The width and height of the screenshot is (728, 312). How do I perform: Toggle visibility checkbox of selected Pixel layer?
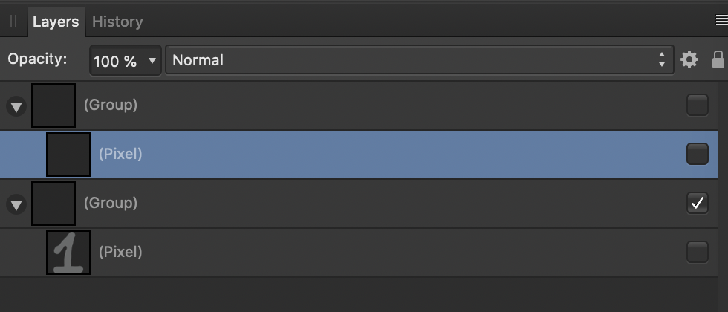[698, 155]
